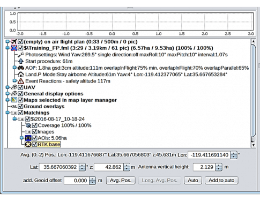This screenshot has height=201, width=260.
Task: Click the photo icon of 2016-08-17_10-18-24
Action: coord(21,119)
